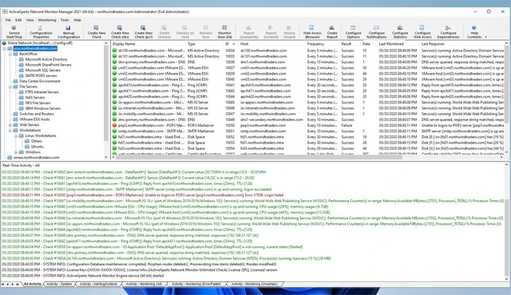Screen dimensions: 511x295
Task: Select smtp.northwindtraders.com SMTP Mailserver row
Action: click(307, 131)
